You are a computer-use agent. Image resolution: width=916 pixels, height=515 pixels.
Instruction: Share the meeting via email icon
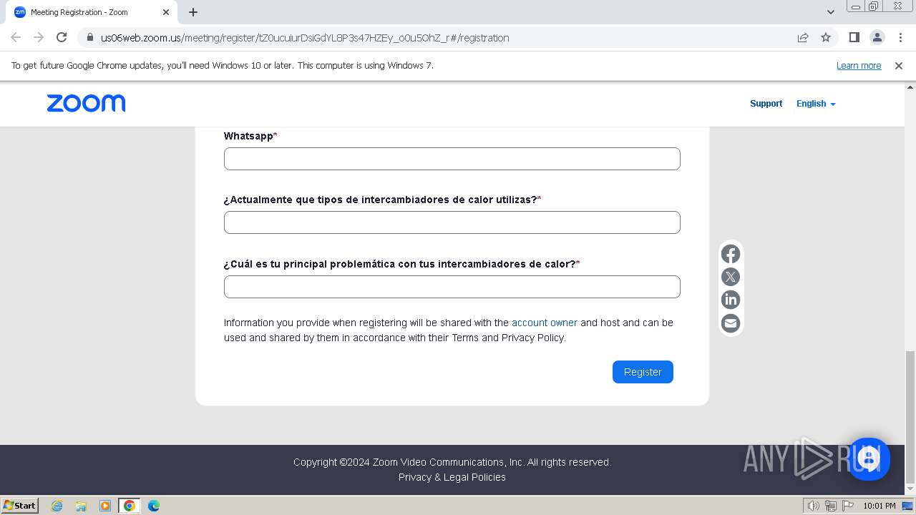(x=730, y=323)
